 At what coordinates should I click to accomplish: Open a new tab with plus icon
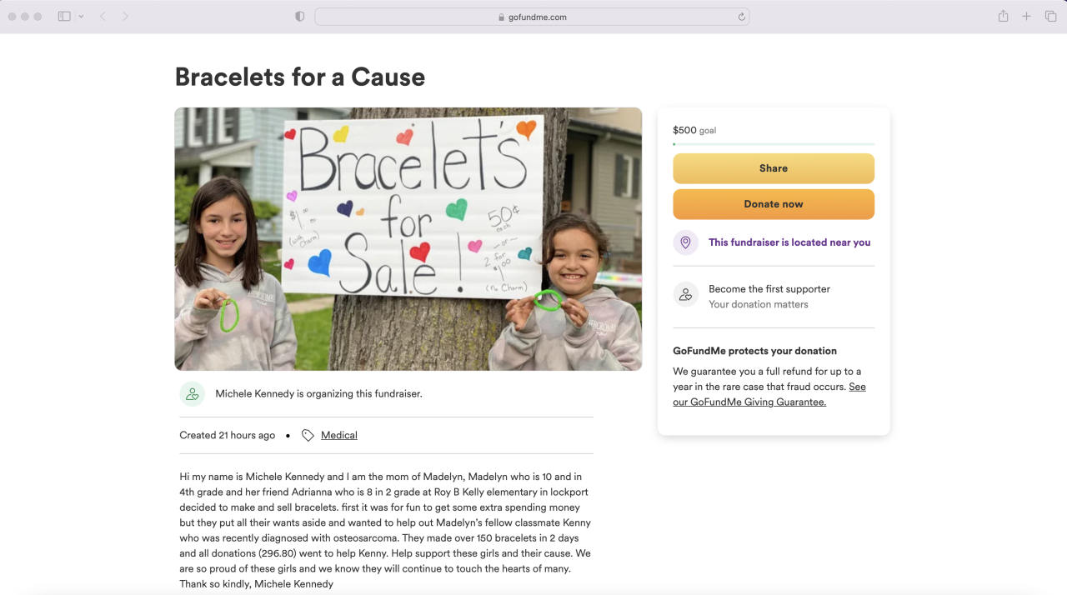1026,17
